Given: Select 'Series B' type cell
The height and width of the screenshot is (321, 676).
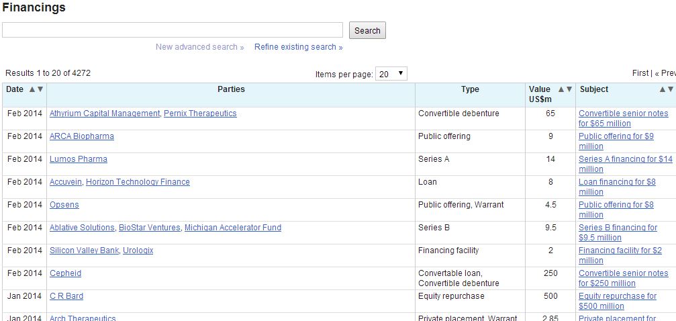Looking at the screenshot, I should [434, 228].
